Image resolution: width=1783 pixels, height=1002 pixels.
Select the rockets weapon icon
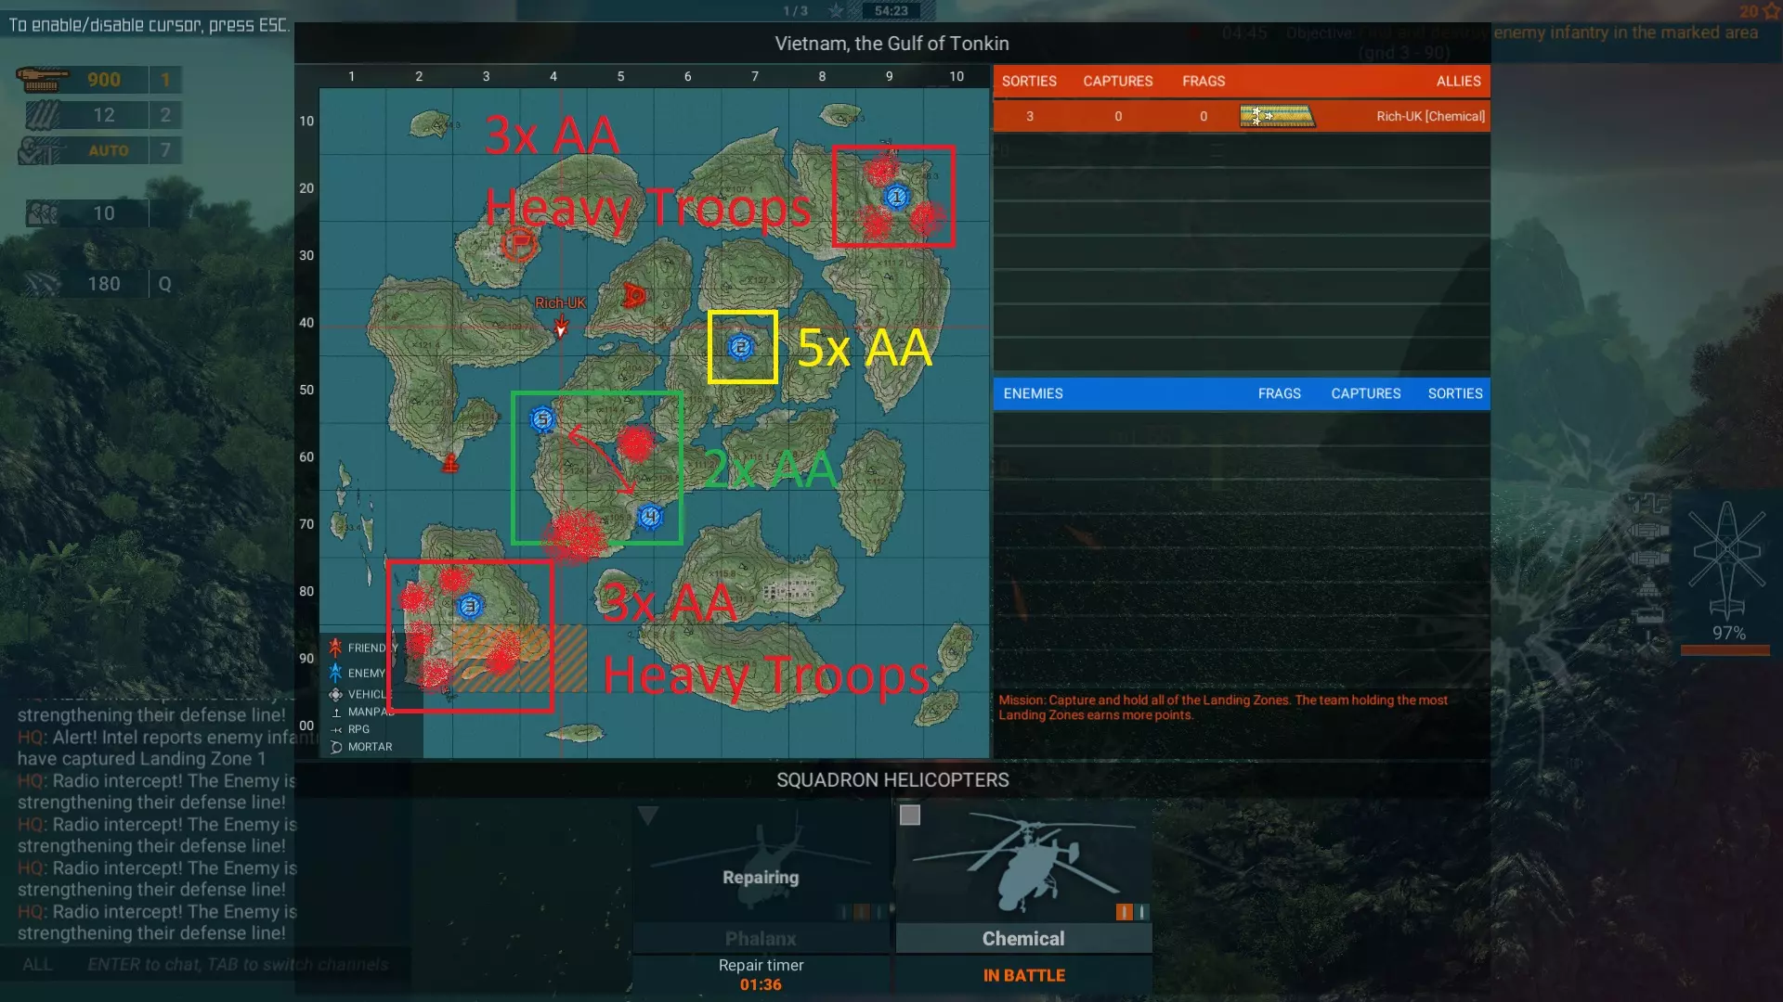click(43, 115)
